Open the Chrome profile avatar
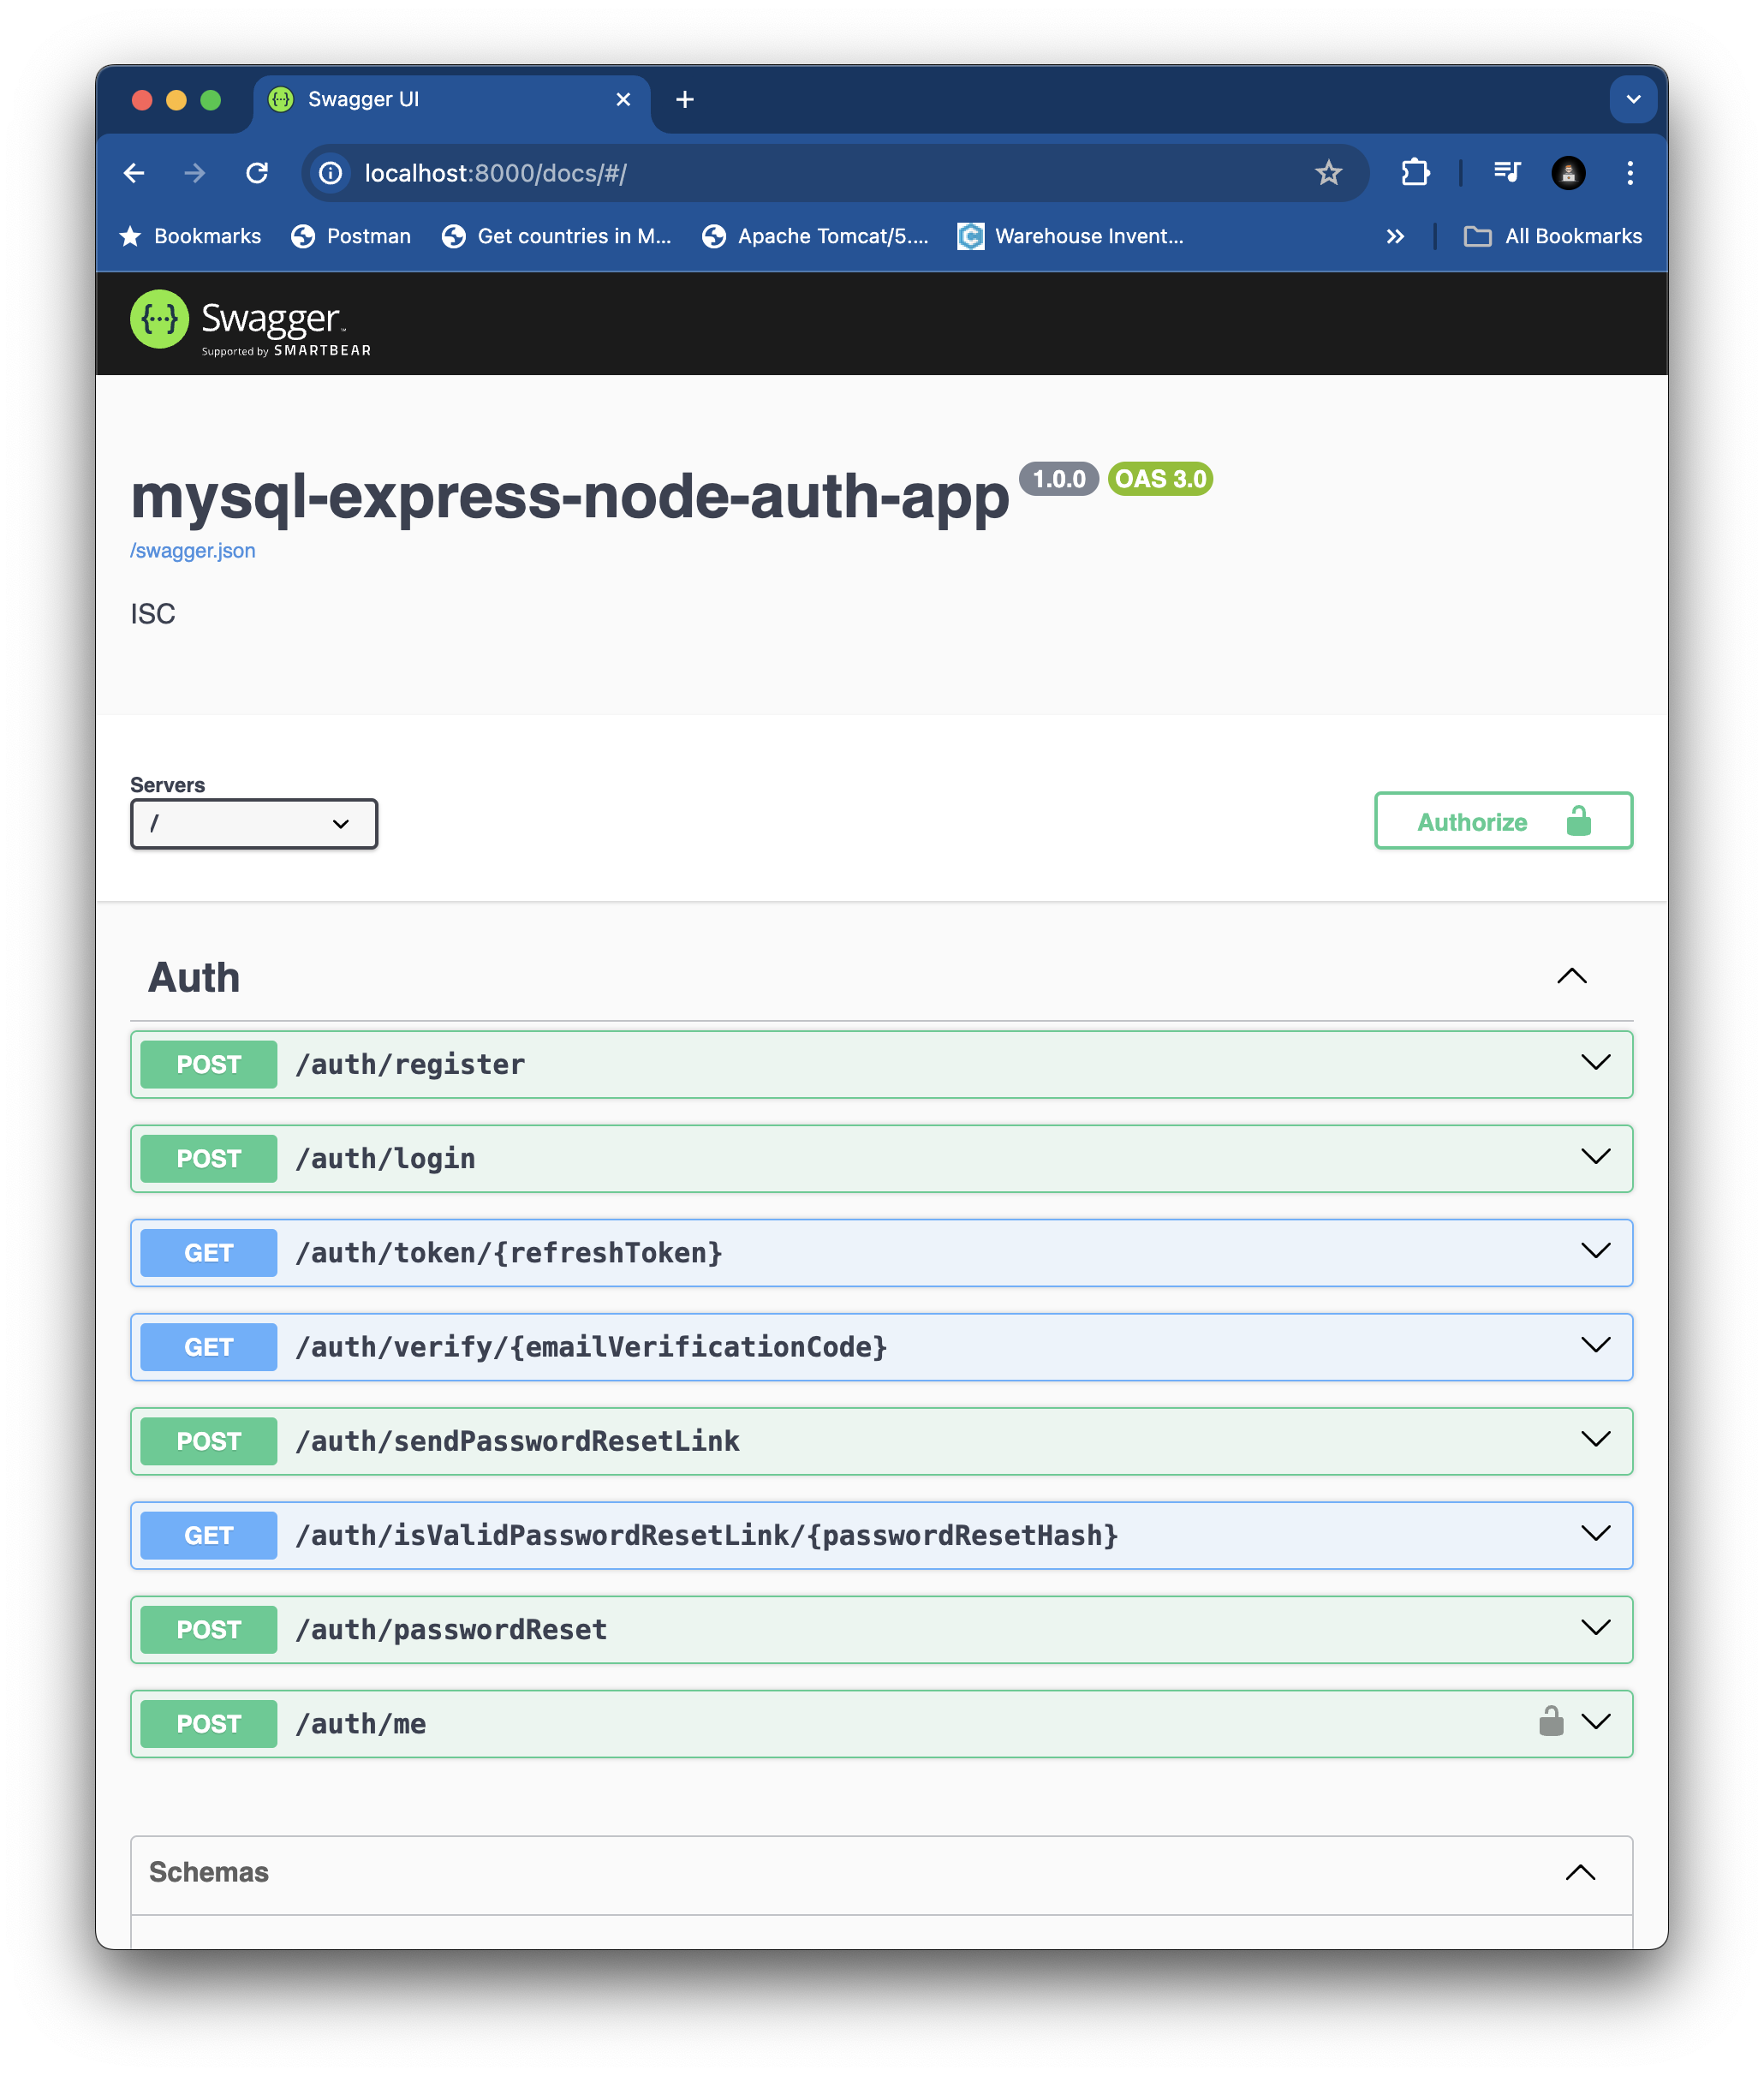Screen dimensions: 1764x2076 [x=1568, y=173]
